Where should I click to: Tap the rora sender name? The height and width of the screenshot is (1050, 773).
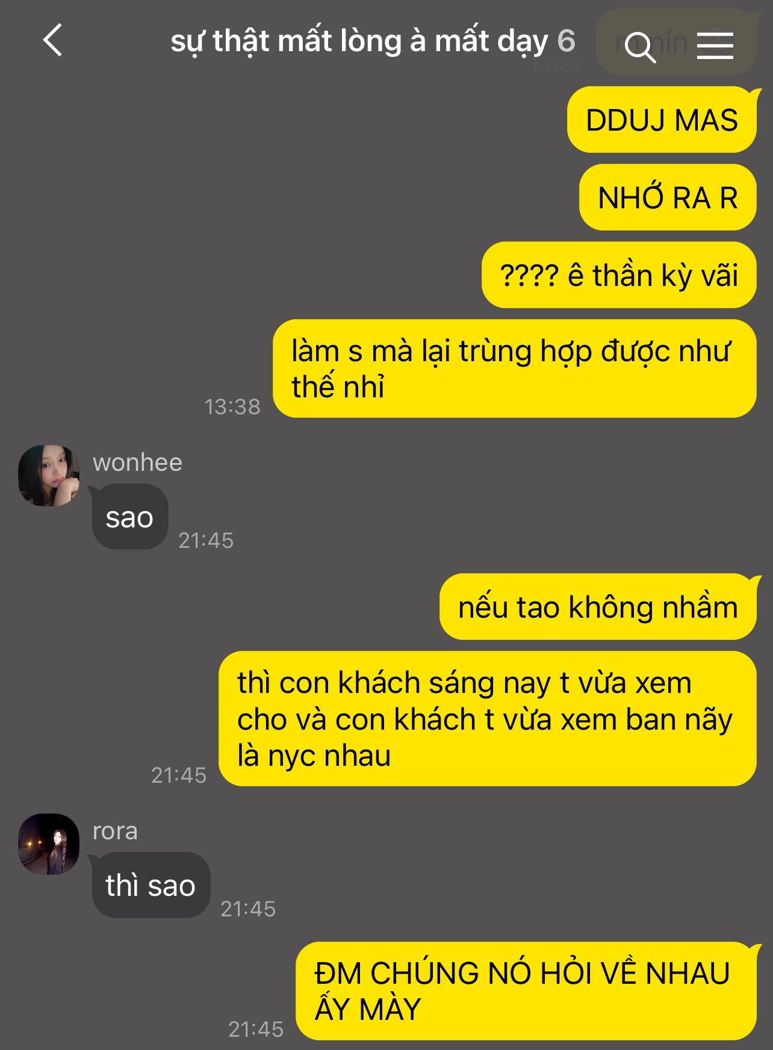coord(115,831)
